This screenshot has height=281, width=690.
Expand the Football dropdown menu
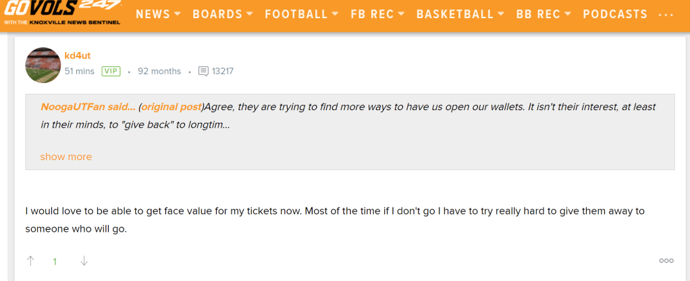point(300,14)
